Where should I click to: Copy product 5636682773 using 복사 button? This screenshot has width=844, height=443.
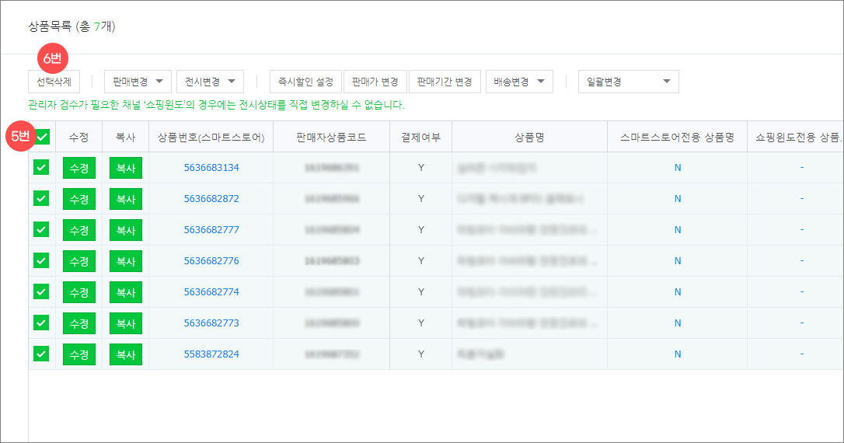pyautogui.click(x=126, y=323)
